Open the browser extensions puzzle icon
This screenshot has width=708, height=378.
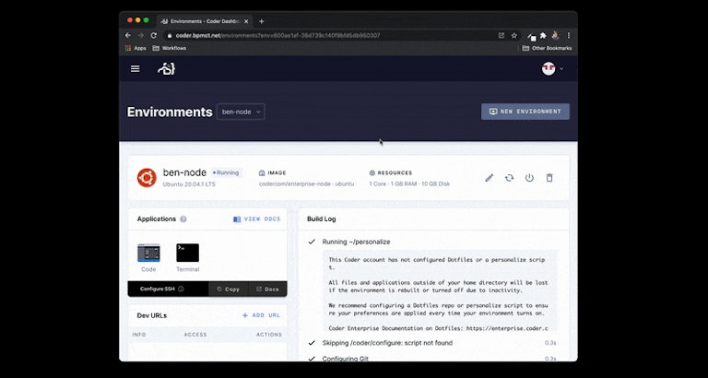543,35
